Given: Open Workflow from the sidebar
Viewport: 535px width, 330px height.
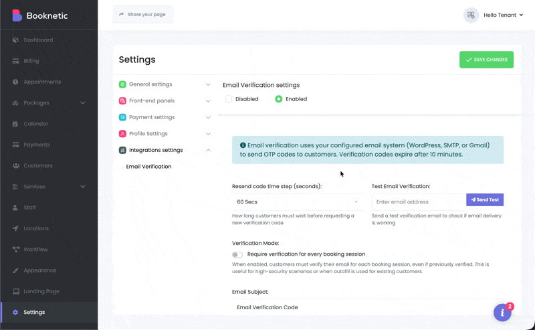Looking at the screenshot, I should [x=35, y=250].
